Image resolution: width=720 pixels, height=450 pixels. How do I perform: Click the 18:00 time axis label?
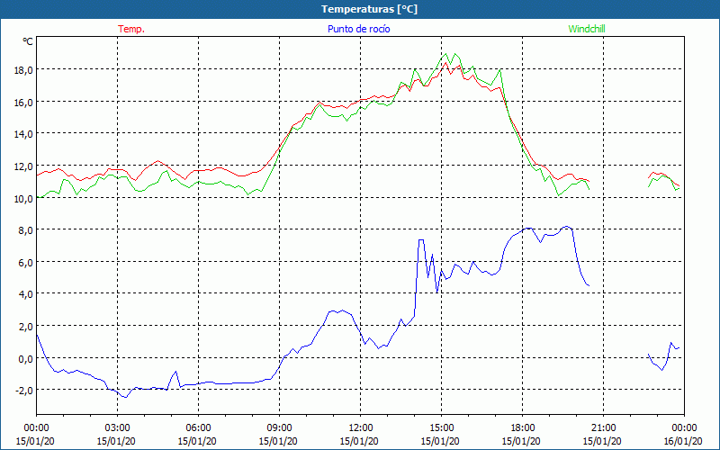click(523, 428)
